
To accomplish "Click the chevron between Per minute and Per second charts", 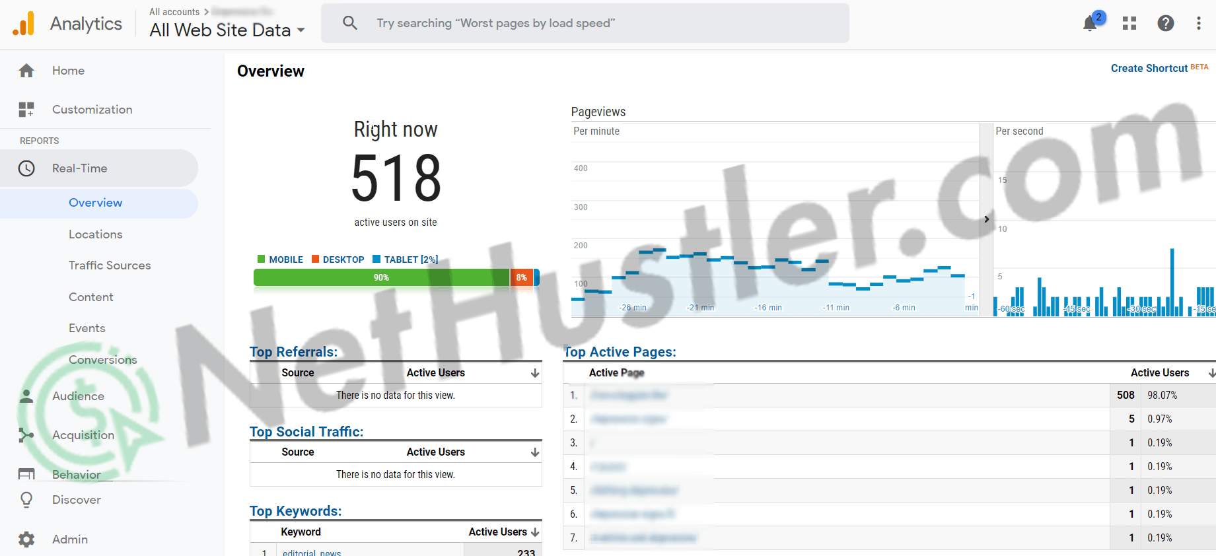I will point(987,219).
